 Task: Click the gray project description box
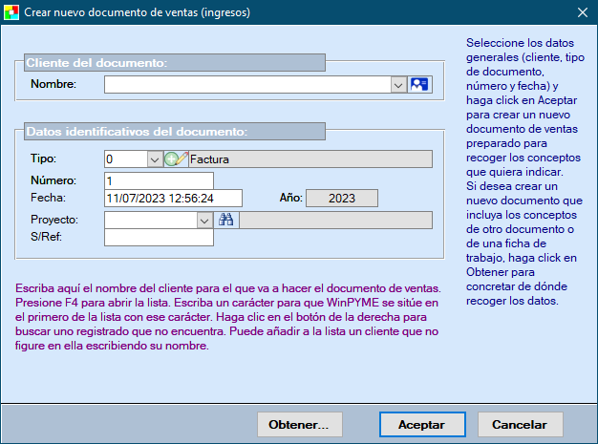coord(335,221)
